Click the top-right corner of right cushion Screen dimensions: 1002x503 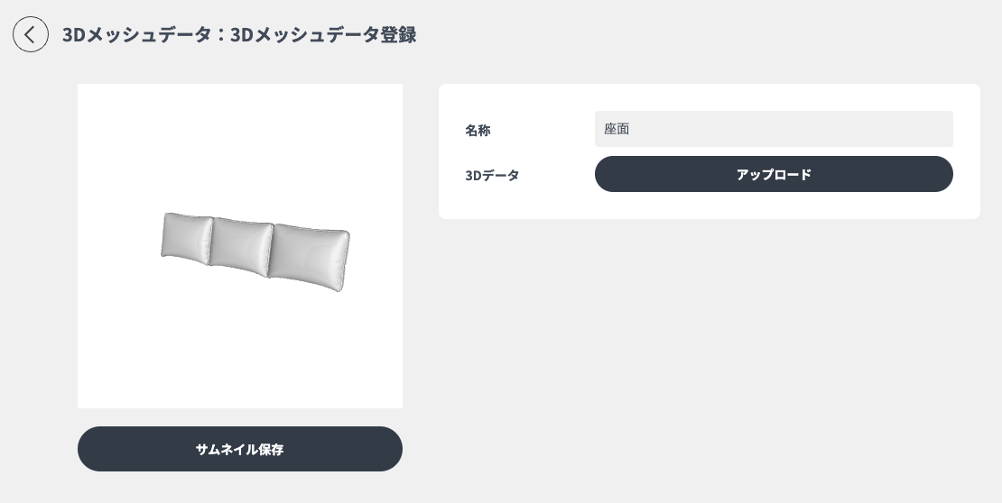[x=346, y=233]
